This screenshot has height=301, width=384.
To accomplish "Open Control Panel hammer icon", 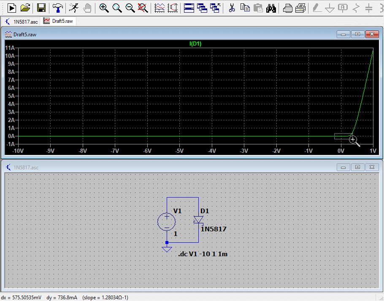I will click(57, 8).
